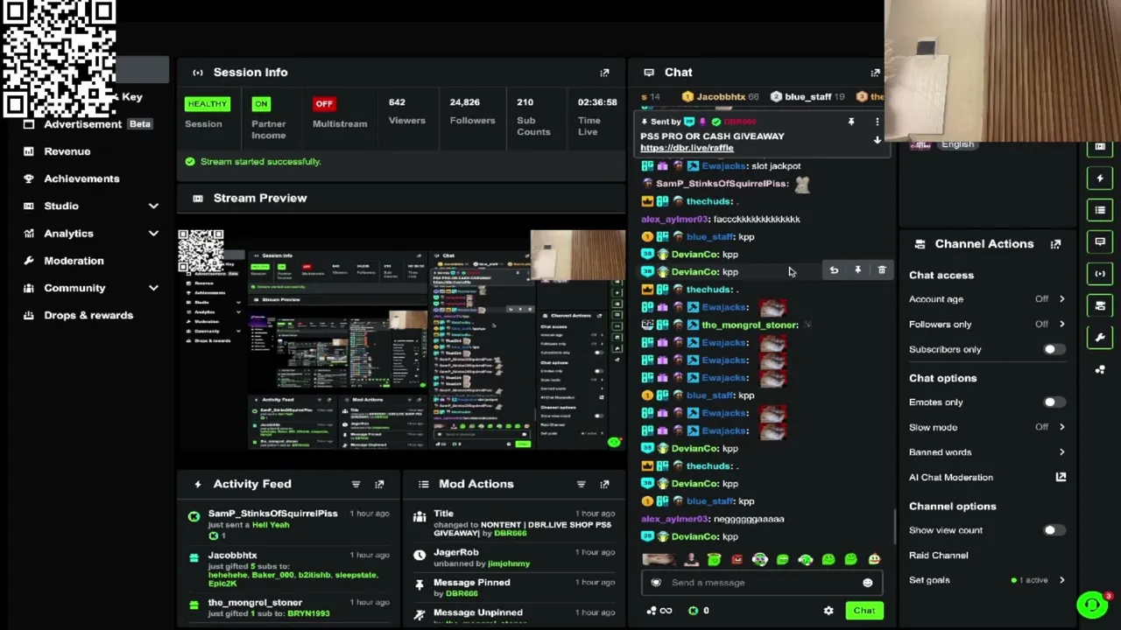This screenshot has width=1121, height=630.
Task: Click the list icon in right sidebar
Action: pyautogui.click(x=1100, y=210)
